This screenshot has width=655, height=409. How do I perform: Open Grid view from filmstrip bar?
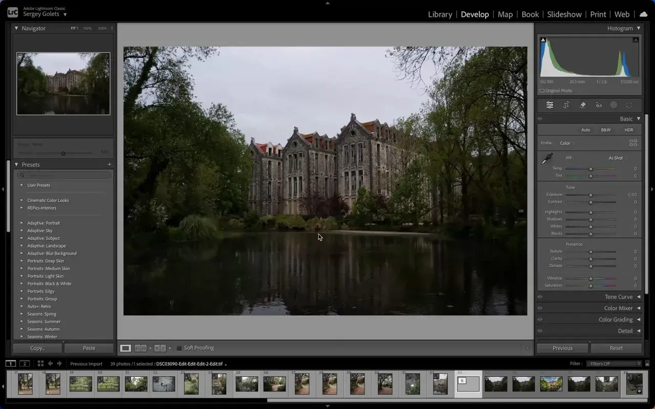40,363
